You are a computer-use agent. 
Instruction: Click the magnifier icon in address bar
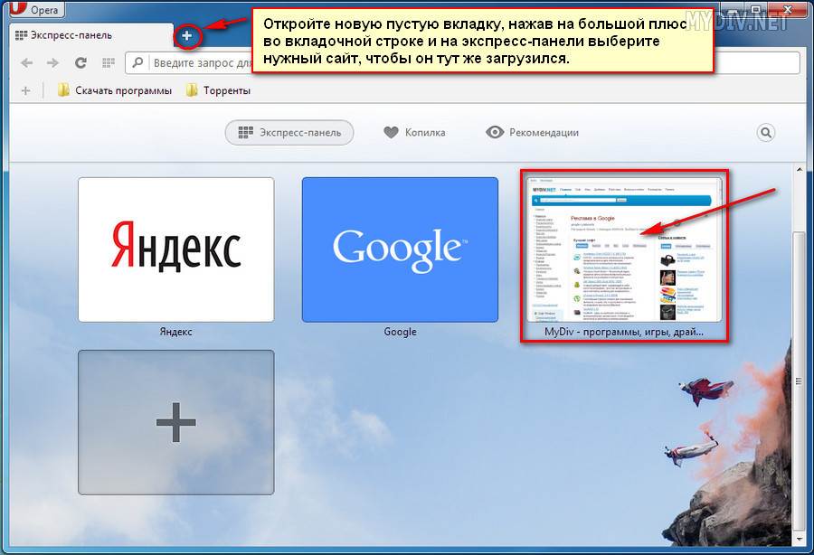click(137, 62)
